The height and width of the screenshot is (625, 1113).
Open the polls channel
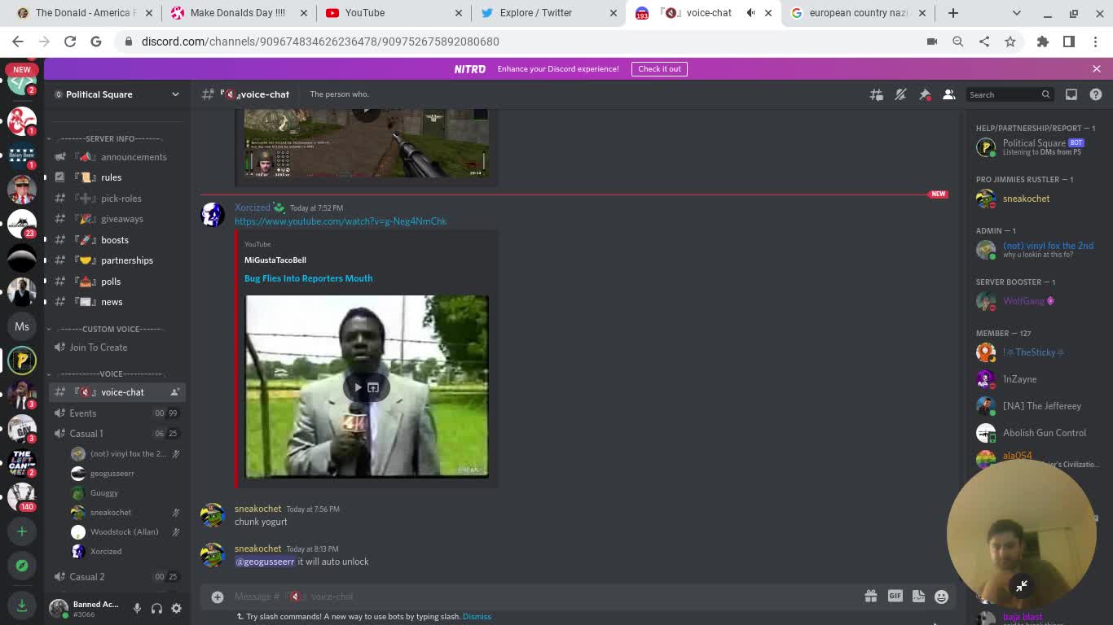coord(117,282)
